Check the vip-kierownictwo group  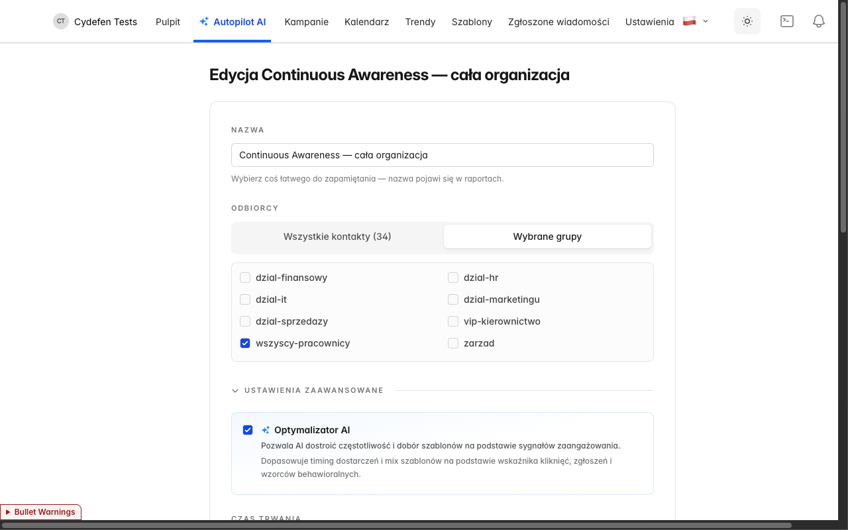point(453,321)
